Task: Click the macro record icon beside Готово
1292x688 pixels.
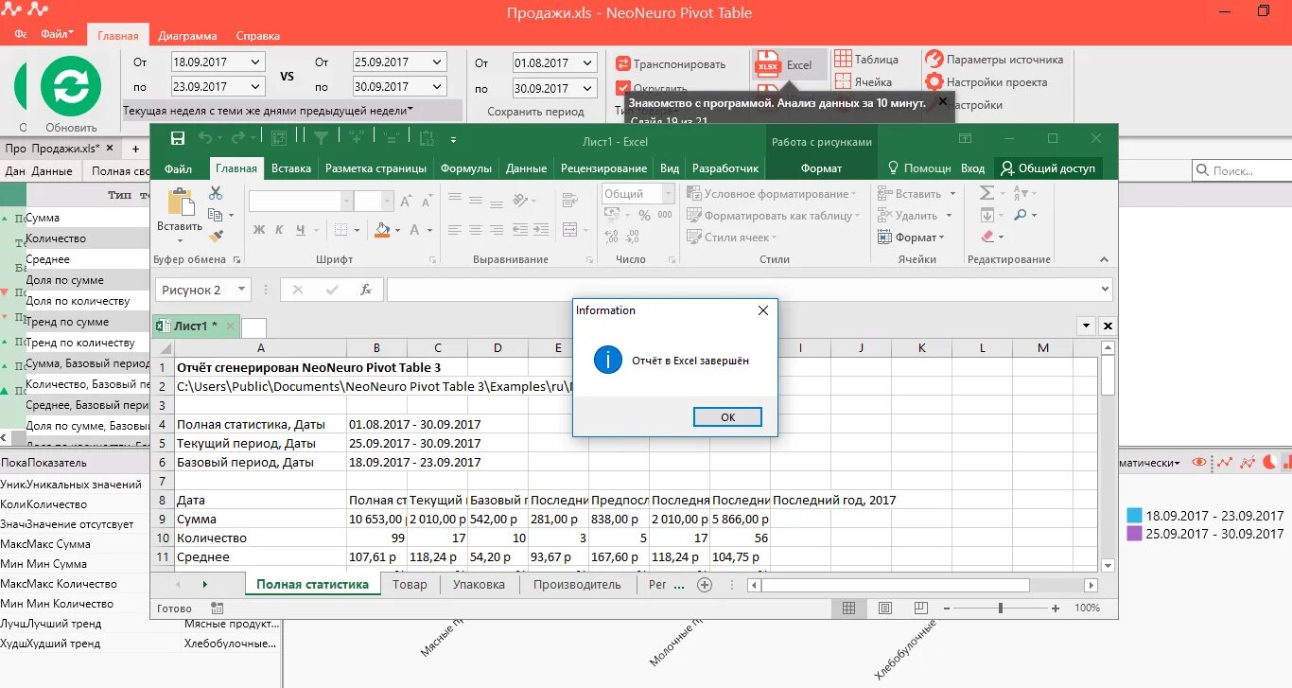Action: pos(218,609)
